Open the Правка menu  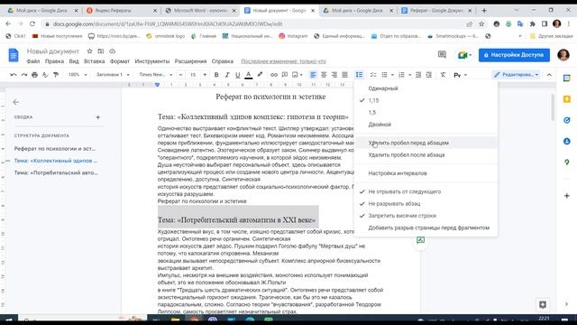pyautogui.click(x=54, y=61)
